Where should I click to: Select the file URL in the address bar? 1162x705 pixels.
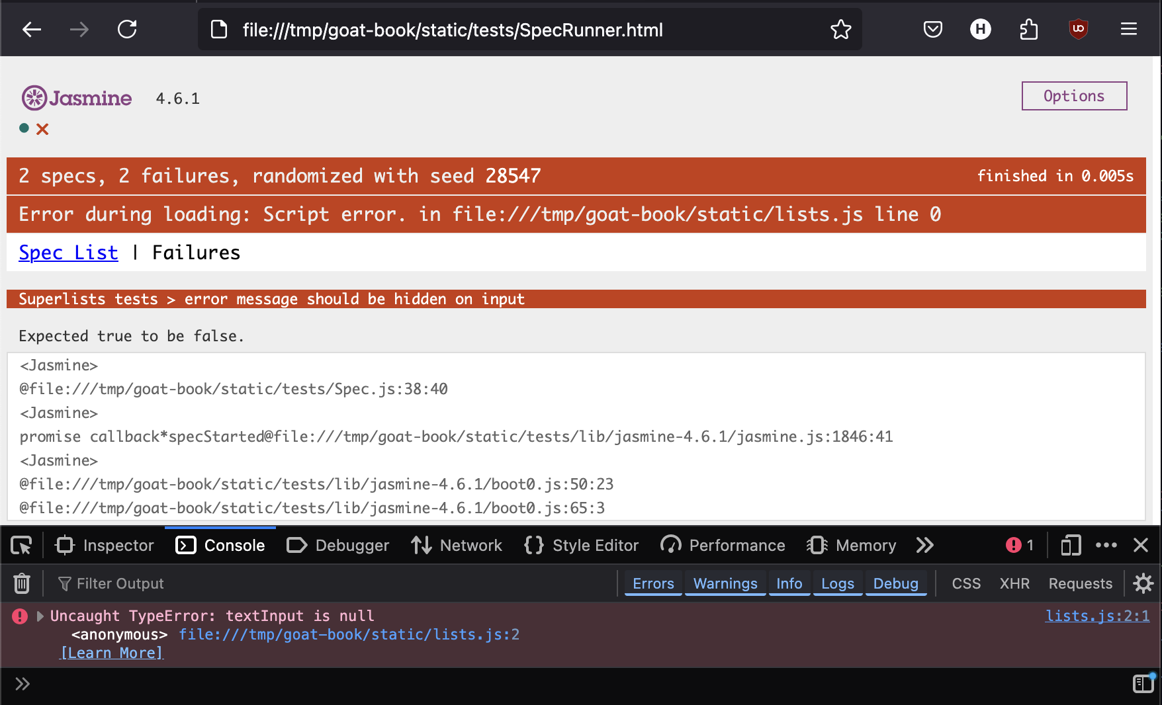(x=453, y=30)
